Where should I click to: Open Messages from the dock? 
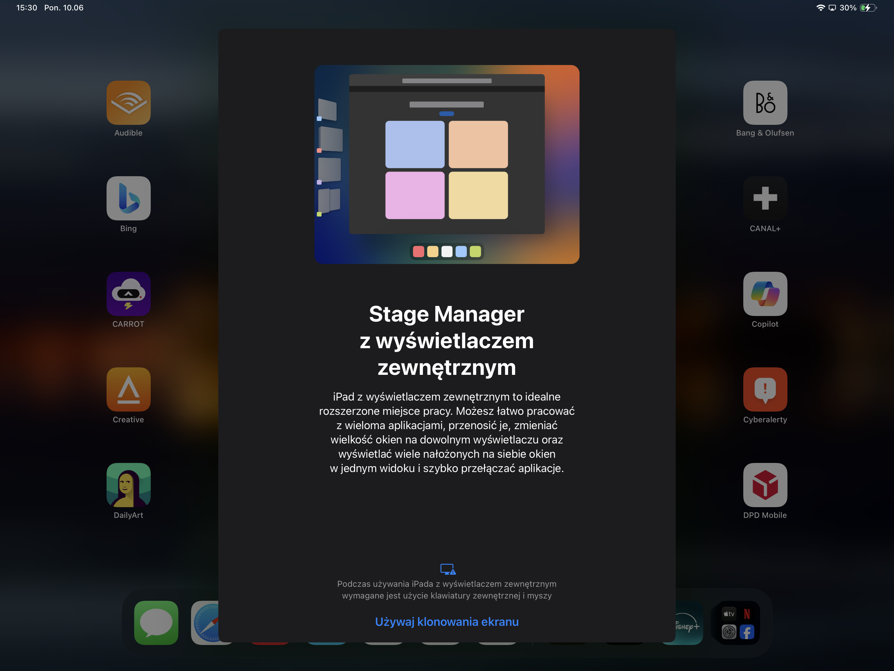pos(156,623)
